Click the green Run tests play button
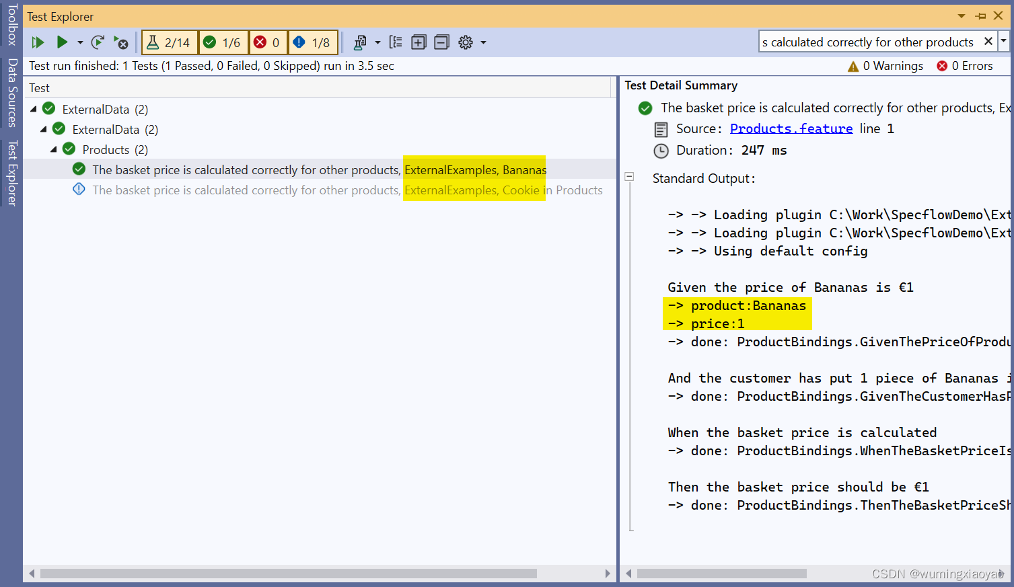The width and height of the screenshot is (1014, 587). click(x=62, y=42)
